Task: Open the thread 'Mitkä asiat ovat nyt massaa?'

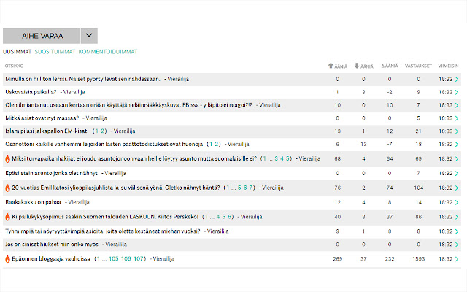Action: [x=42, y=117]
